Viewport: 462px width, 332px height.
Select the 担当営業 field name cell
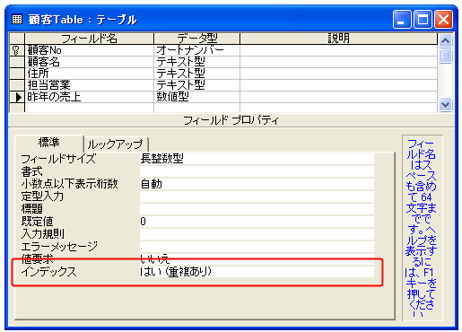coord(89,85)
